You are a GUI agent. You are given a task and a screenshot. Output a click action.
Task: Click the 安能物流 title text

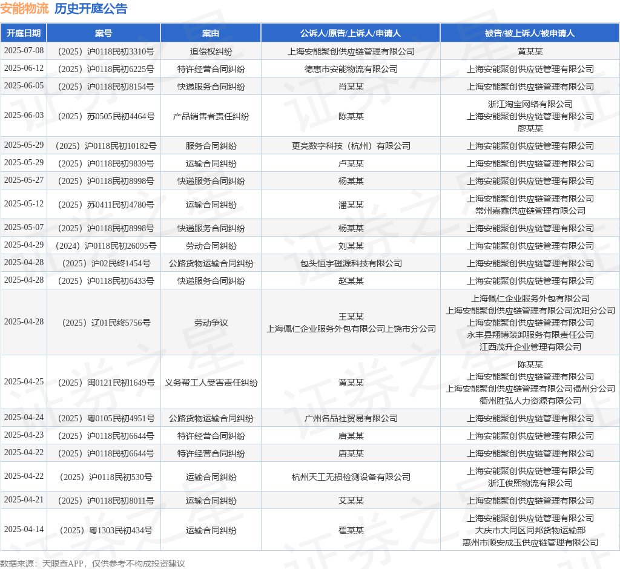pyautogui.click(x=24, y=8)
